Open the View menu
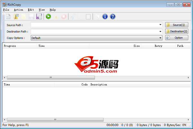This screenshot has width=193, height=129. [x=42, y=10]
